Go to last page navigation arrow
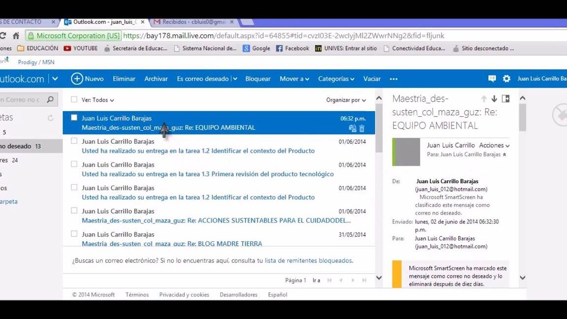Viewport: 567px width, 319px height. pos(364,280)
